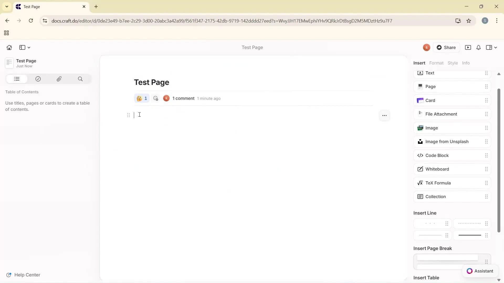The height and width of the screenshot is (283, 504).
Task: Add a reaction next to the thinking emoji
Action: tap(156, 98)
